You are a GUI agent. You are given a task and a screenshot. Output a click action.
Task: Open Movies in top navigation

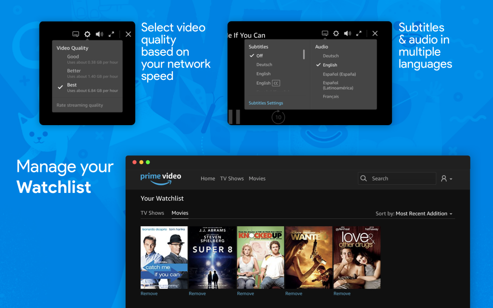click(257, 179)
